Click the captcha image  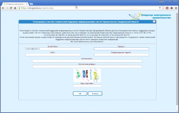point(87,75)
